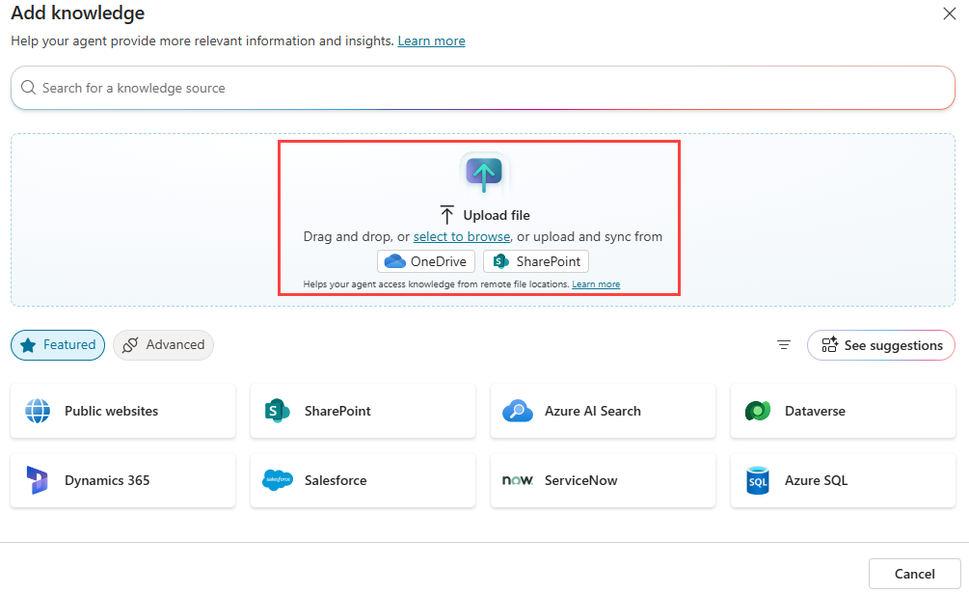Close the Add knowledge dialog

949,13
